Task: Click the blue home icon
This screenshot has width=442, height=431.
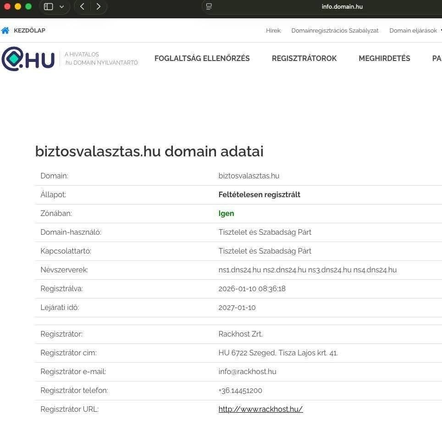Action: pos(5,30)
